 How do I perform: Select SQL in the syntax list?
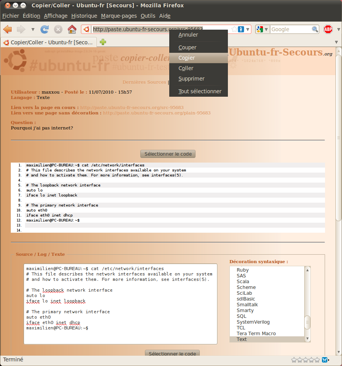tap(241, 316)
